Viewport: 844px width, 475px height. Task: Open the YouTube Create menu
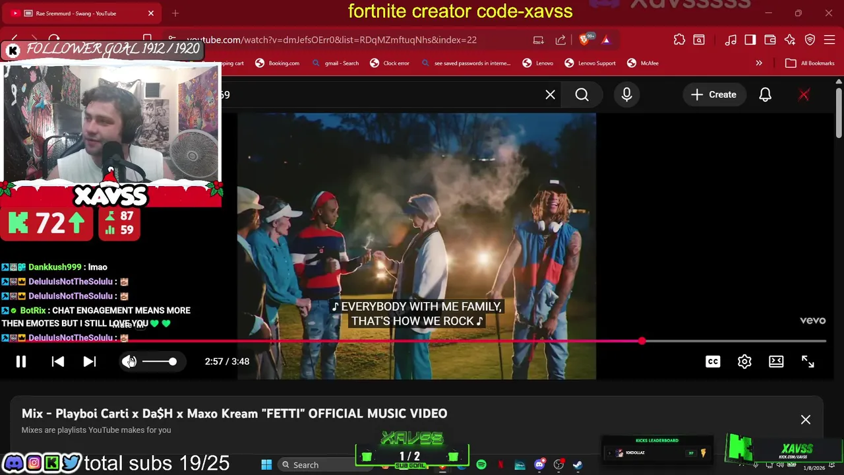click(x=713, y=95)
